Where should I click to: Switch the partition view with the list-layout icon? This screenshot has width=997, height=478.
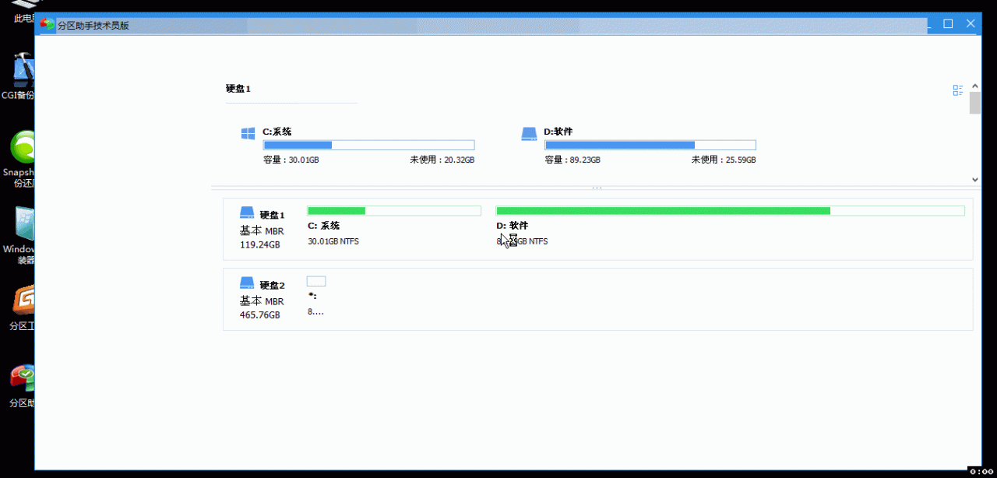(x=958, y=90)
